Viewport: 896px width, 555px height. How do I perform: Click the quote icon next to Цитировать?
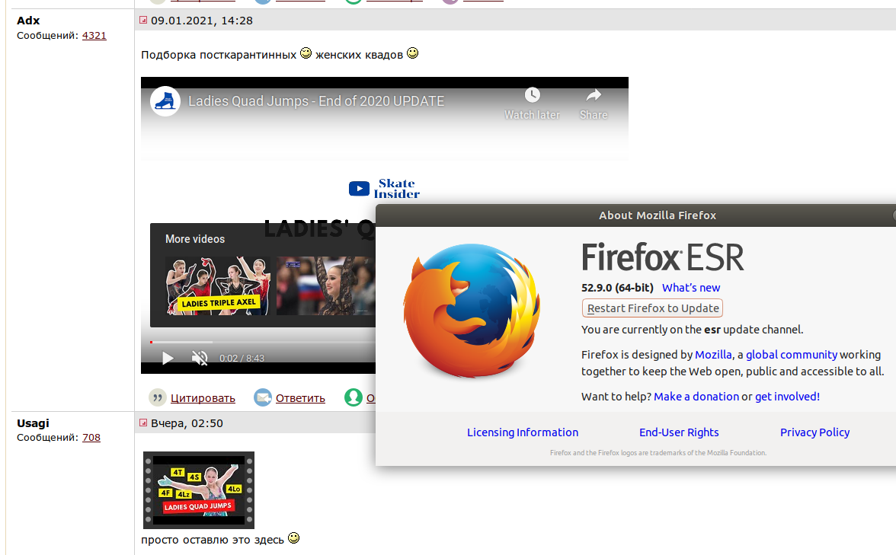click(x=158, y=397)
